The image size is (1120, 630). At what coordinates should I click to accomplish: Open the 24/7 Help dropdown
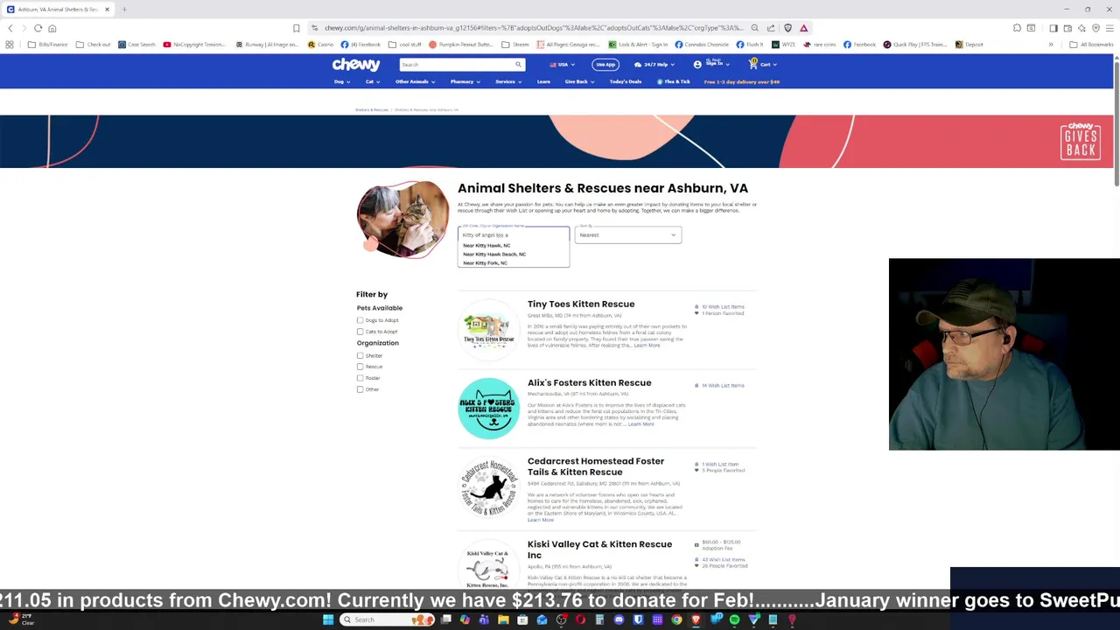(x=654, y=64)
